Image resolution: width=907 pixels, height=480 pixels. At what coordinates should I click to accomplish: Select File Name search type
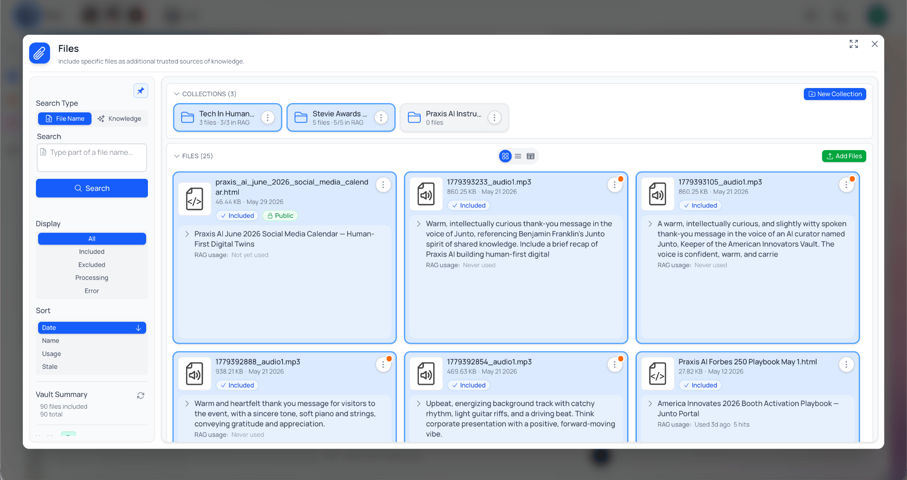pos(65,119)
